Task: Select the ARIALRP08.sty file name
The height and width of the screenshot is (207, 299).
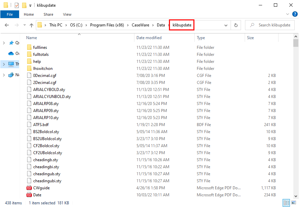Action: click(x=46, y=104)
